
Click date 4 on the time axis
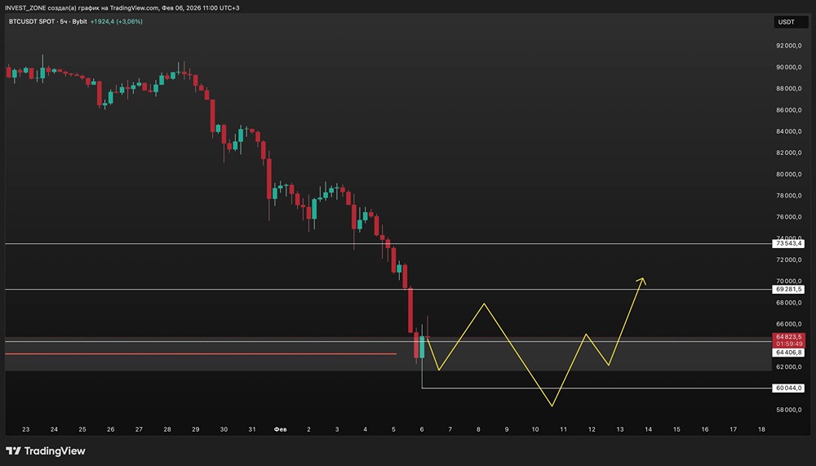click(x=366, y=429)
